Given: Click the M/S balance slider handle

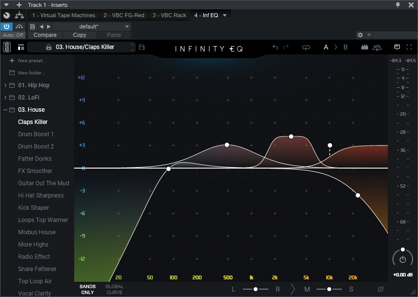Looking at the screenshot, I should (x=329, y=289).
